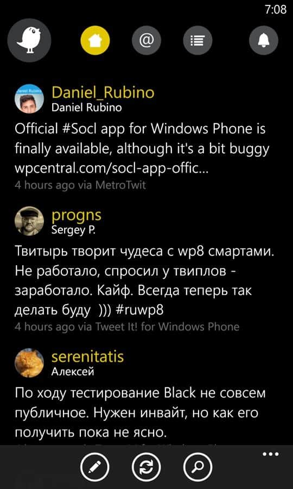Compose a new tweet with pencil icon
293x489 pixels.
95,466
